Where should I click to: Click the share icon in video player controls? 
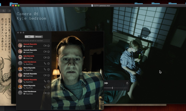click(127, 83)
